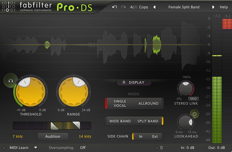Click the LOOKAHEAD knob

pyautogui.click(x=186, y=122)
